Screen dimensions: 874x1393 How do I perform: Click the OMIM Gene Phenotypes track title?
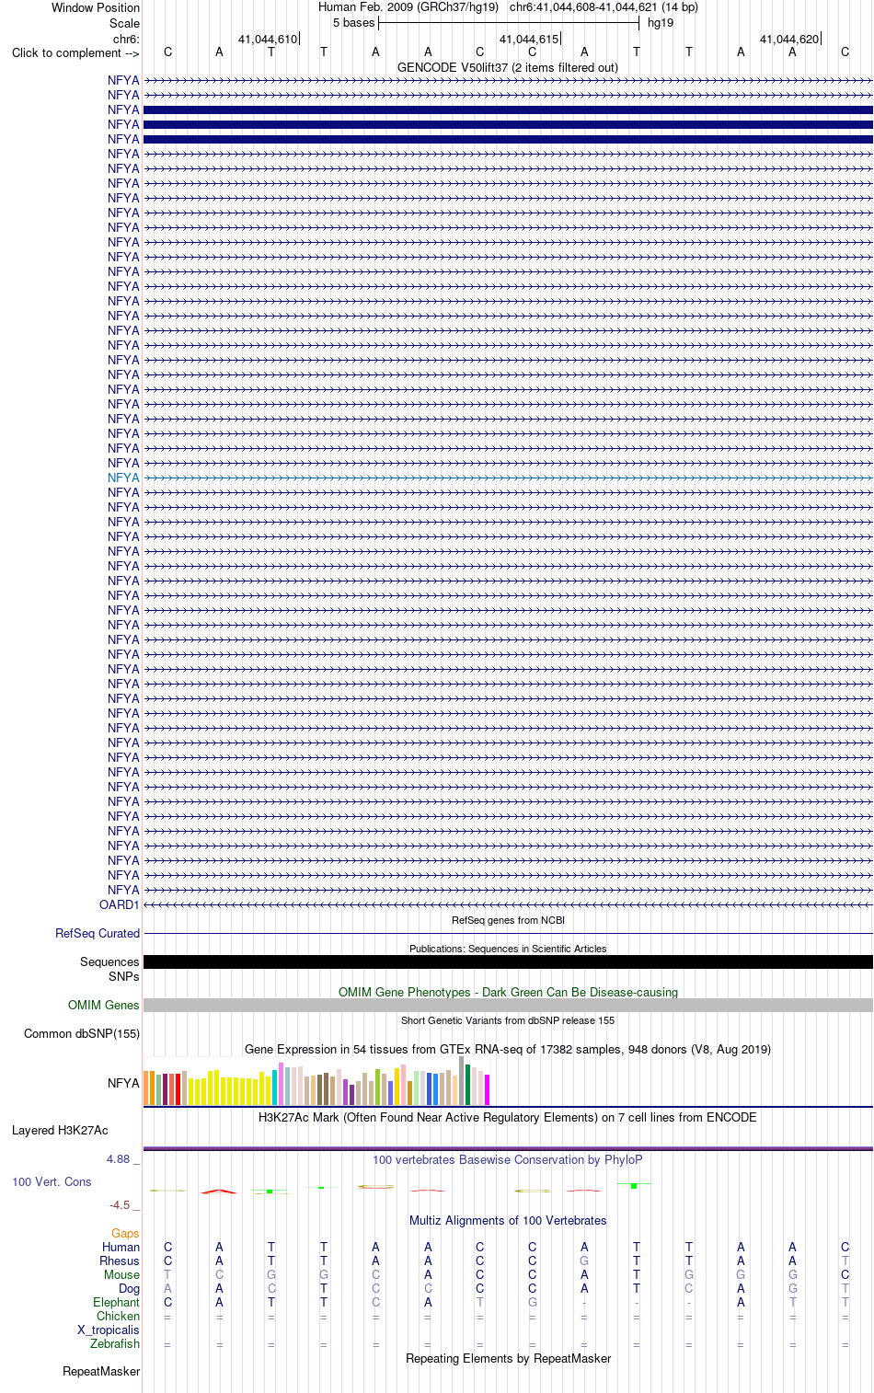[508, 992]
